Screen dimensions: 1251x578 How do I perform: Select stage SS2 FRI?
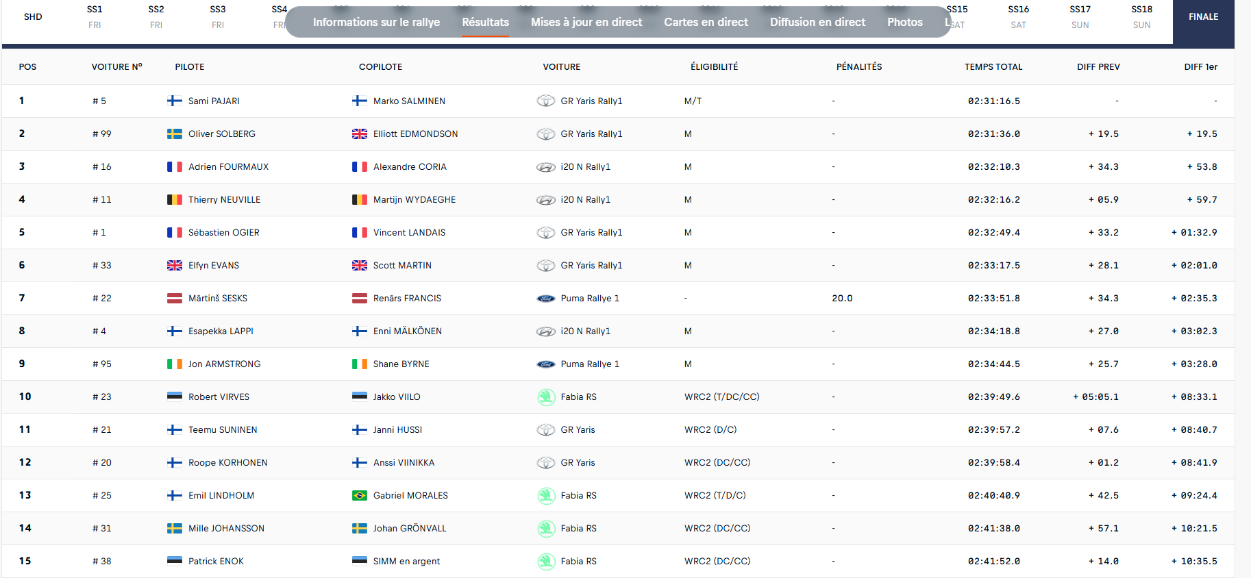pyautogui.click(x=156, y=17)
